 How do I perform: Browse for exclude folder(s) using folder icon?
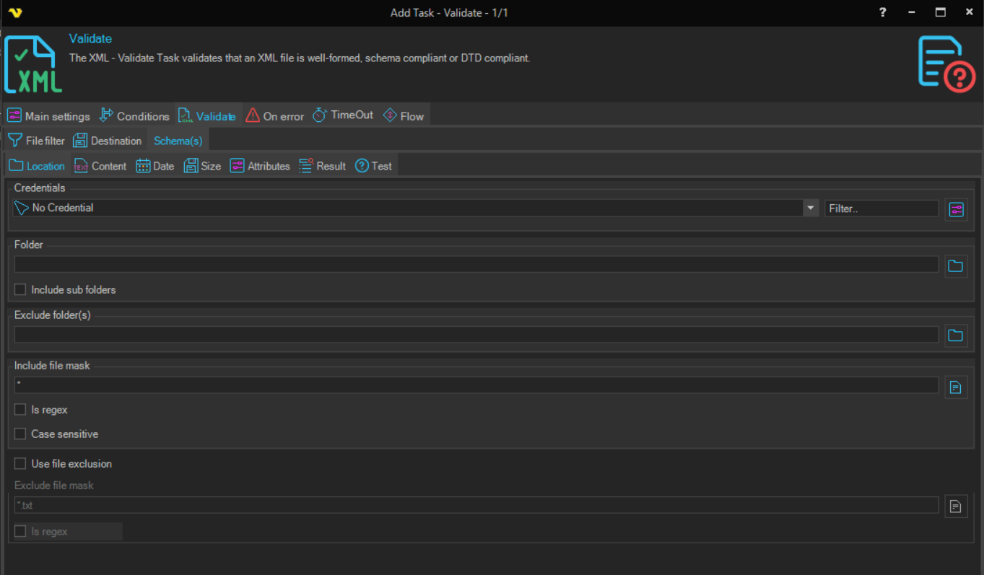(x=956, y=335)
